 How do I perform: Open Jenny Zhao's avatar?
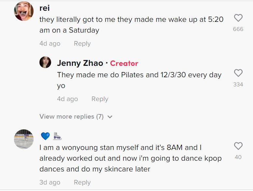point(45,62)
